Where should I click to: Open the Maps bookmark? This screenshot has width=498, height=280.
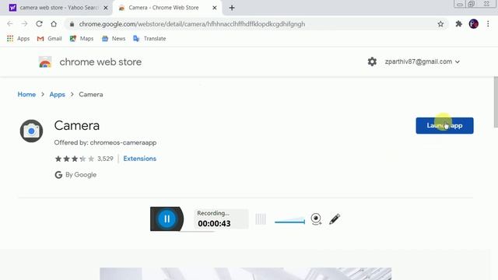[82, 38]
